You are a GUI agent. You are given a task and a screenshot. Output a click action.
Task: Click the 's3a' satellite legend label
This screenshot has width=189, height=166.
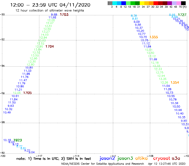pos(176,158)
